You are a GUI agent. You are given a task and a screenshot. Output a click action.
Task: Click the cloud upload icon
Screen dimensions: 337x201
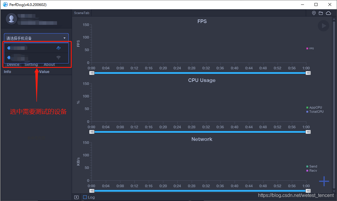click(x=328, y=13)
